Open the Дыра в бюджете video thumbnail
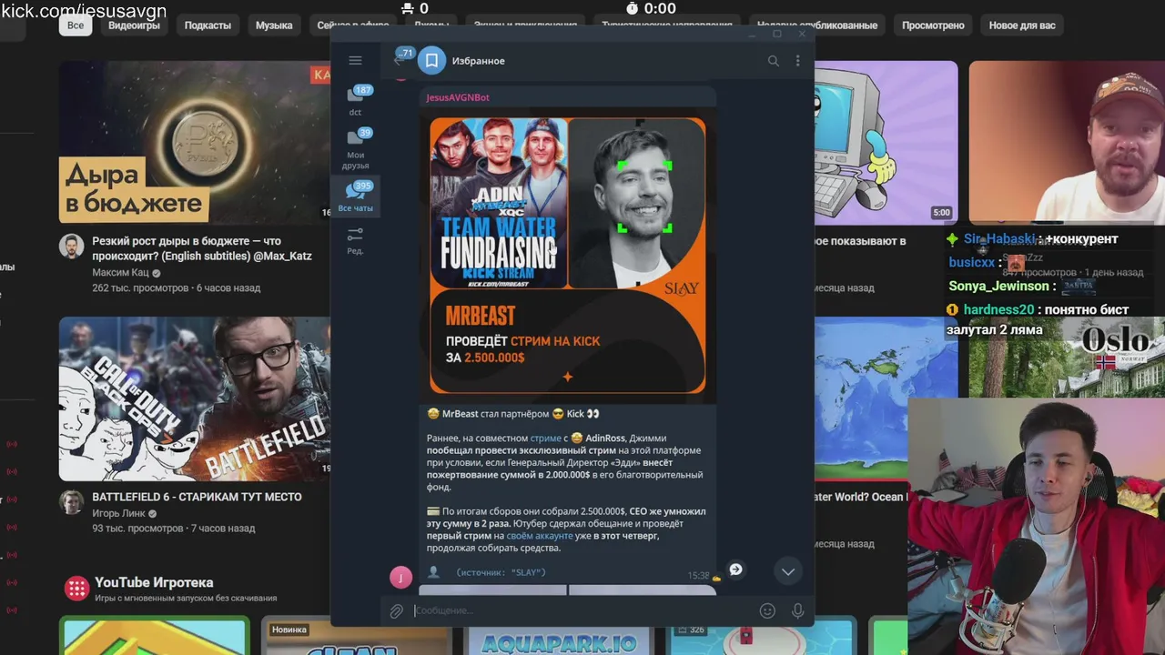Screen dimensions: 1165x655 [x=195, y=143]
